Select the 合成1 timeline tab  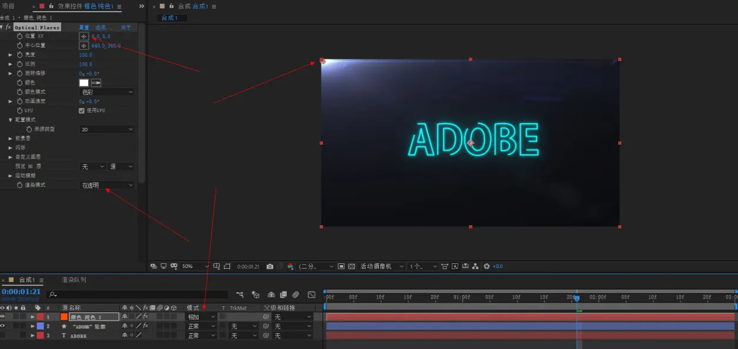[x=27, y=280]
